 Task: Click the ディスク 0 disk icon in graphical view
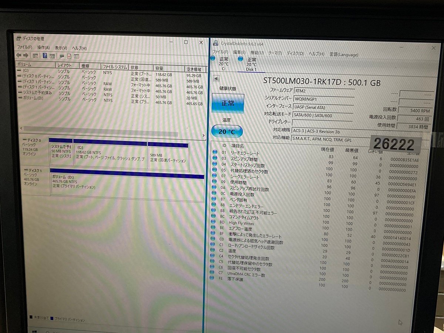coord(26,140)
